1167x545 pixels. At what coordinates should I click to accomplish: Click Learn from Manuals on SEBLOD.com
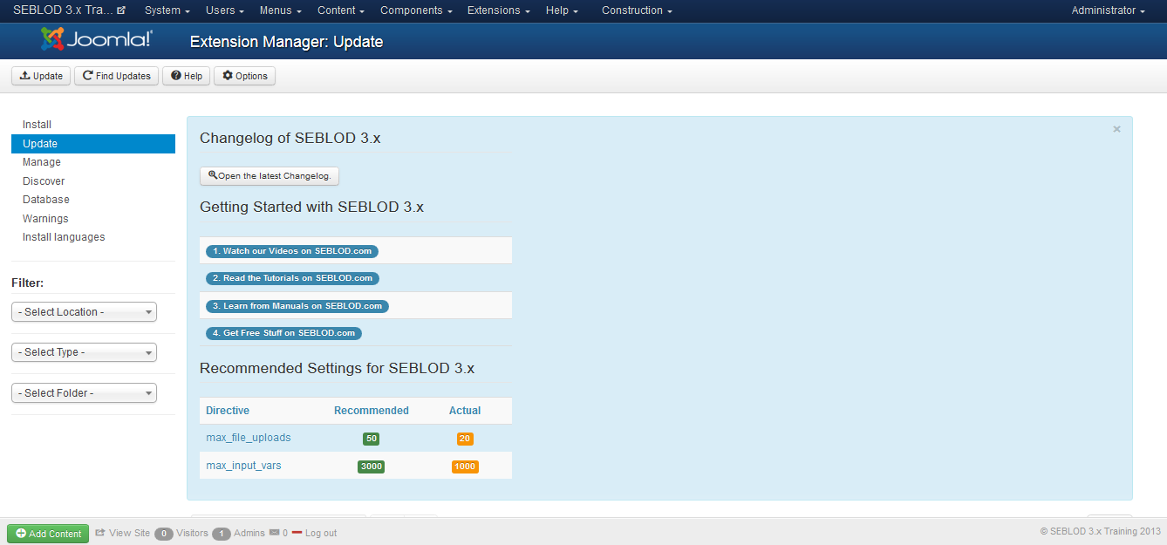297,306
